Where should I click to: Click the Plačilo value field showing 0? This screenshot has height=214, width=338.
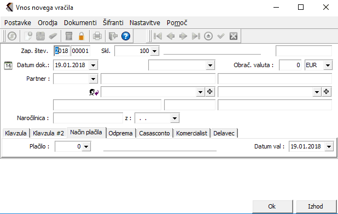coord(68,147)
